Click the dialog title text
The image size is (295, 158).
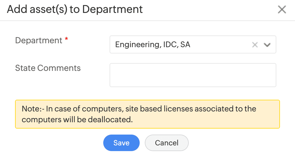tap(75, 10)
